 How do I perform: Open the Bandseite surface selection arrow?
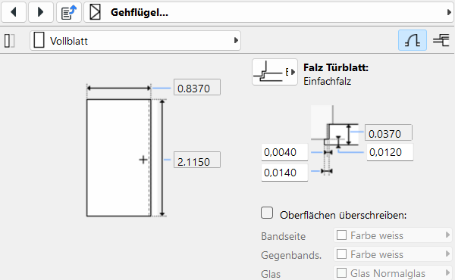tap(447, 235)
